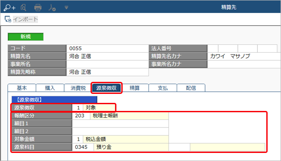Click the first 法人番号 input box

tap(213, 48)
